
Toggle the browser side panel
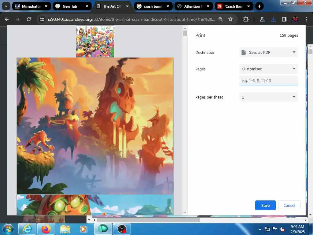click(284, 19)
